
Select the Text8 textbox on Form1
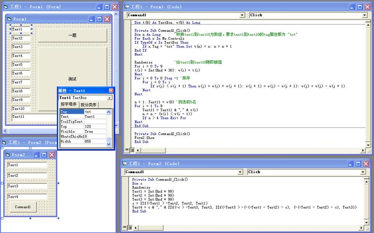[x=21, y=91]
